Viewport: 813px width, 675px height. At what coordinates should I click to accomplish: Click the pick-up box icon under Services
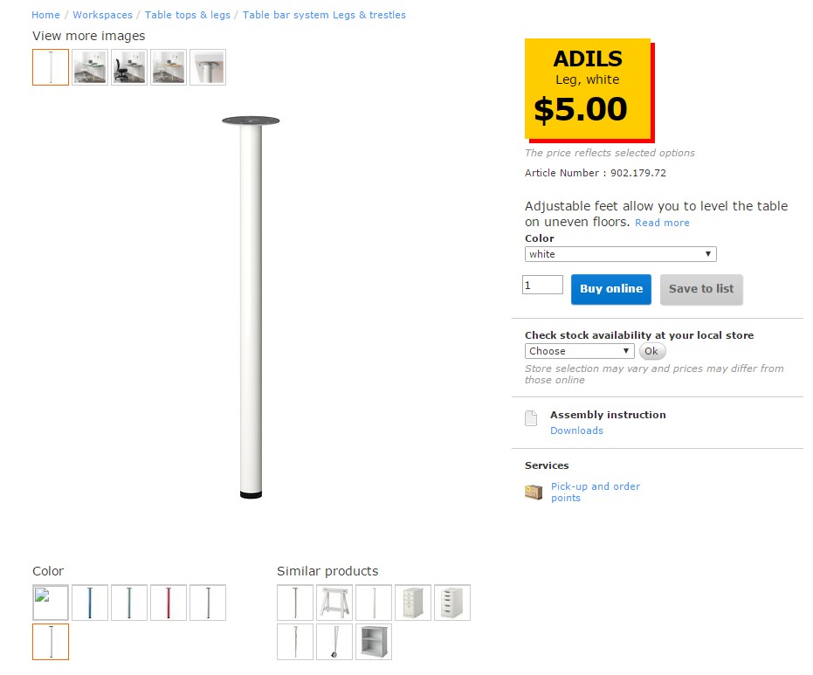533,492
